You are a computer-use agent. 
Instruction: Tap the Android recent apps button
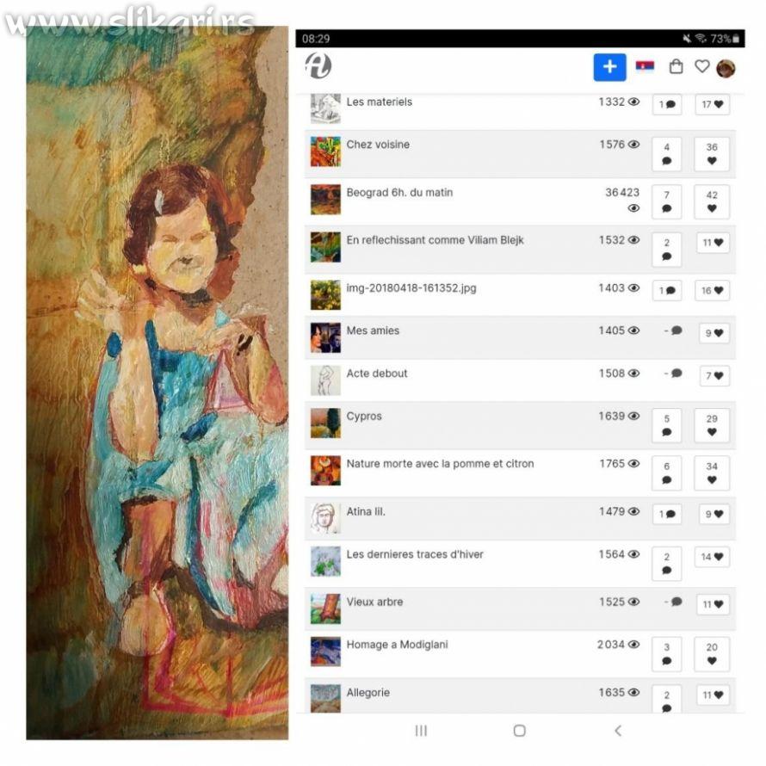coord(421,731)
